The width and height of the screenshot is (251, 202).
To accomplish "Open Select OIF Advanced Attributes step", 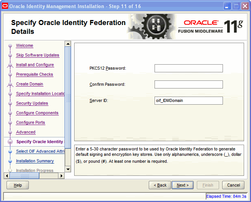I will pos(40,151).
